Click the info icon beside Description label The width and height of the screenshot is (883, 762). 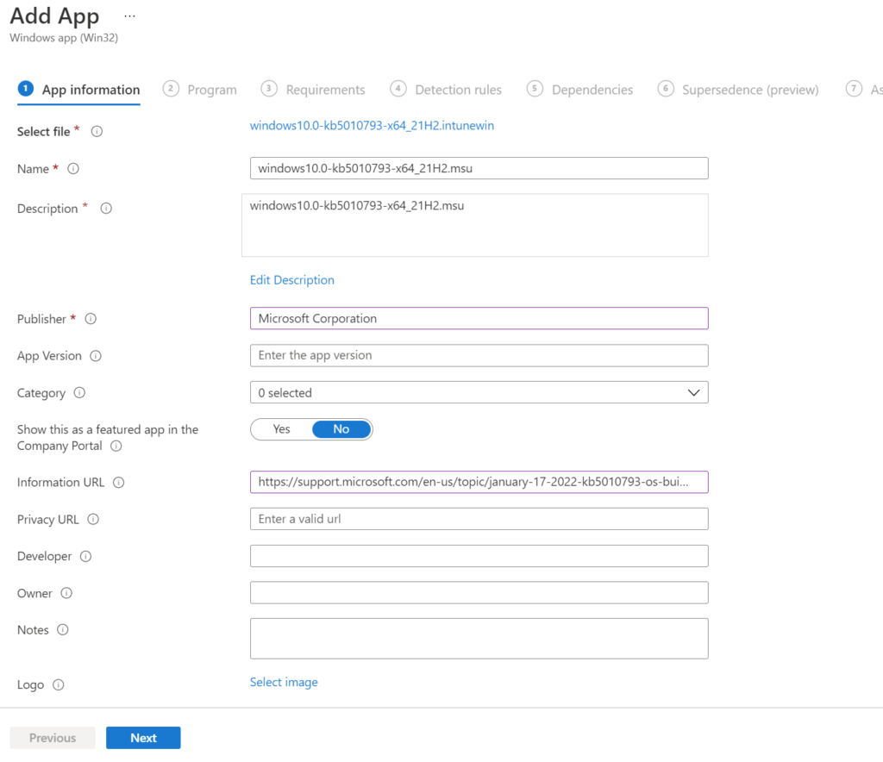106,209
